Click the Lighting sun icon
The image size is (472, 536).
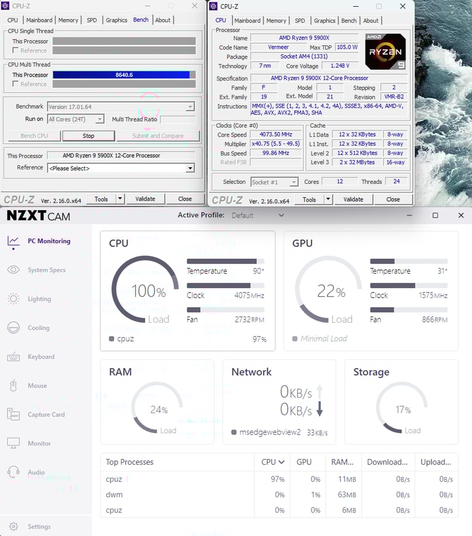(14, 299)
